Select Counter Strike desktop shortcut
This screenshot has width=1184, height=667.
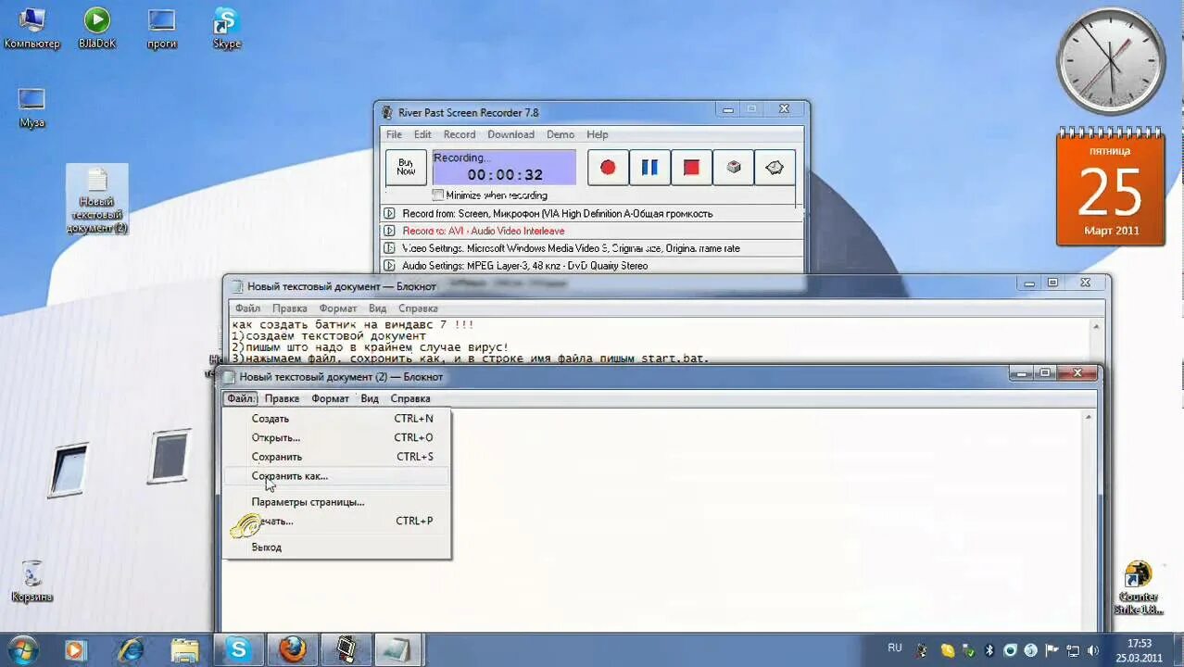point(1138,588)
